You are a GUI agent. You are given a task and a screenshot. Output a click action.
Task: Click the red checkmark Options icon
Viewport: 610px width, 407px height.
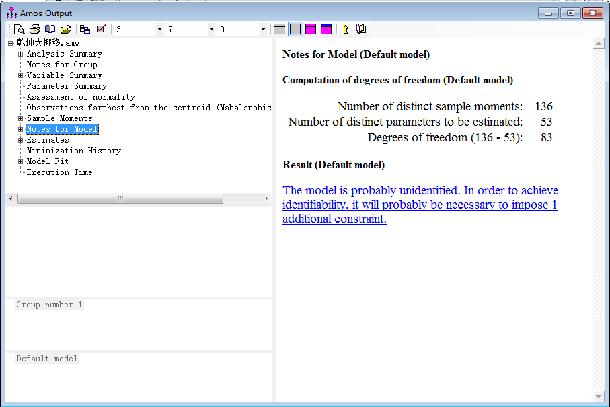tap(101, 29)
